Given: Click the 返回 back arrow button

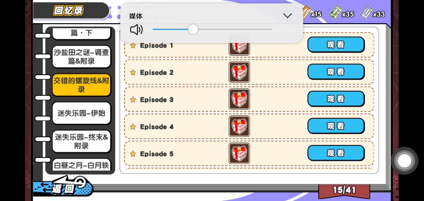Looking at the screenshot, I should [63, 186].
